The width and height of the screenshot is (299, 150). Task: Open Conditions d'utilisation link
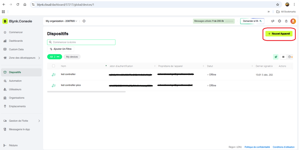coord(284,147)
